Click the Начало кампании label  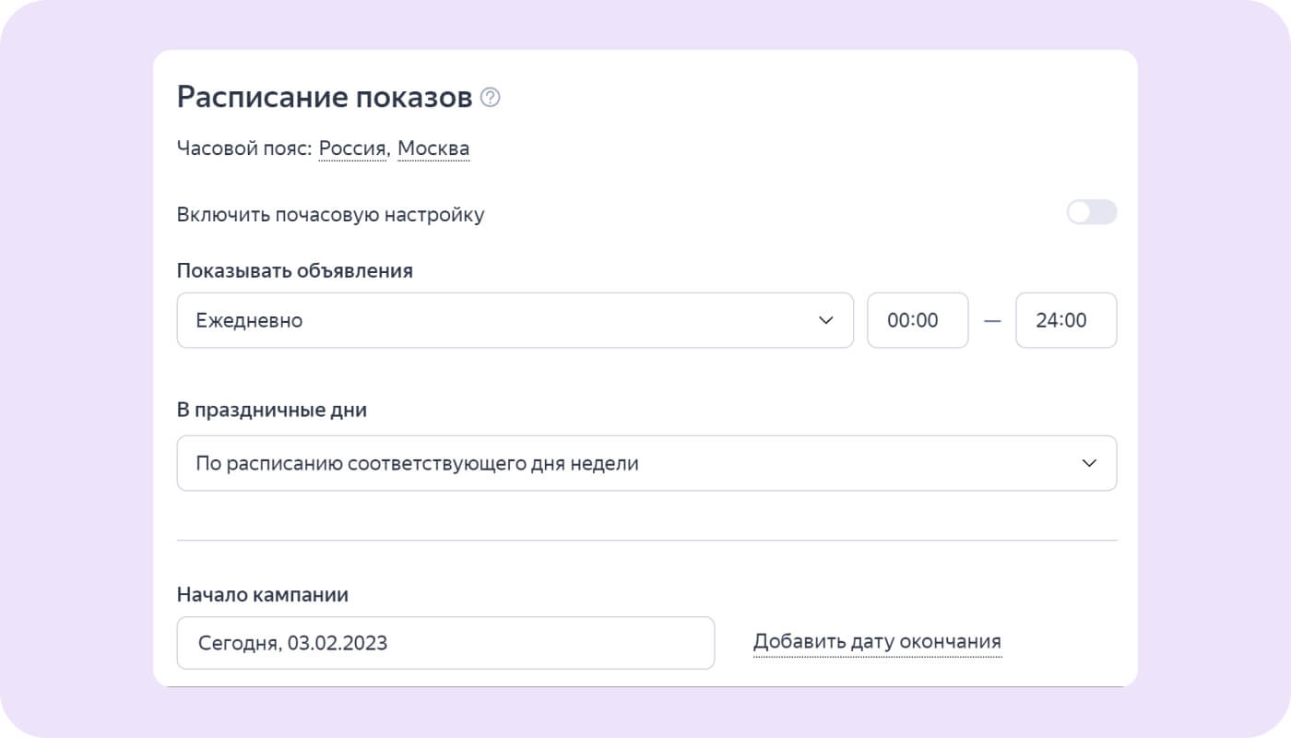point(263,595)
